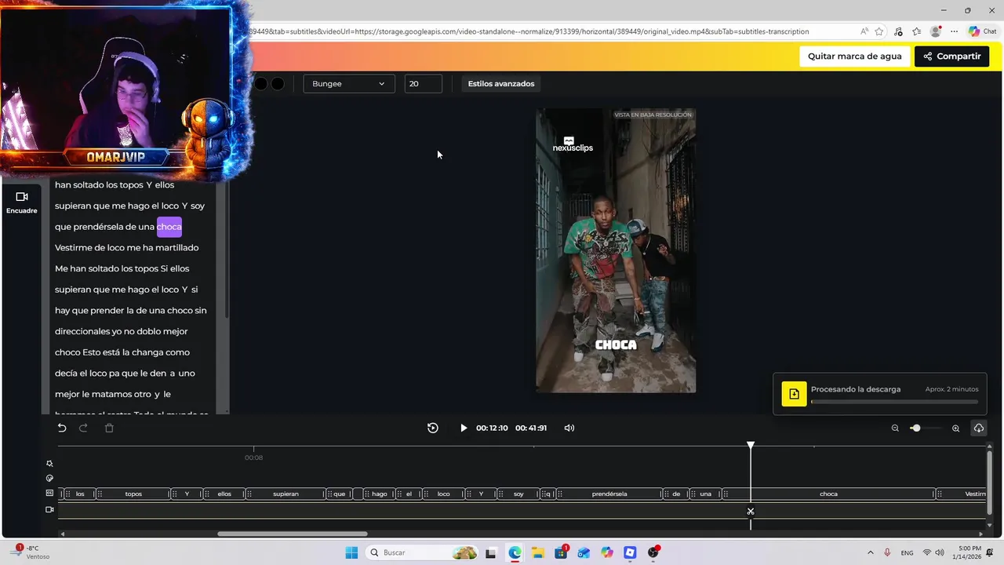The height and width of the screenshot is (565, 1004).
Task: Click the microphone icon in system tray
Action: (x=887, y=552)
